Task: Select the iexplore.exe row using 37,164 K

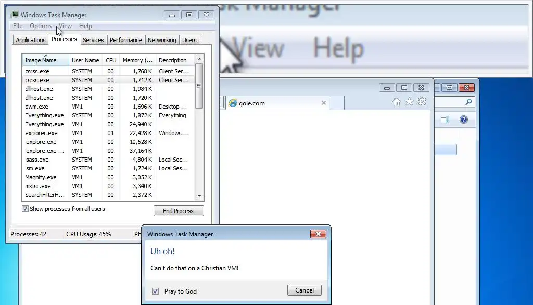Action: point(108,151)
